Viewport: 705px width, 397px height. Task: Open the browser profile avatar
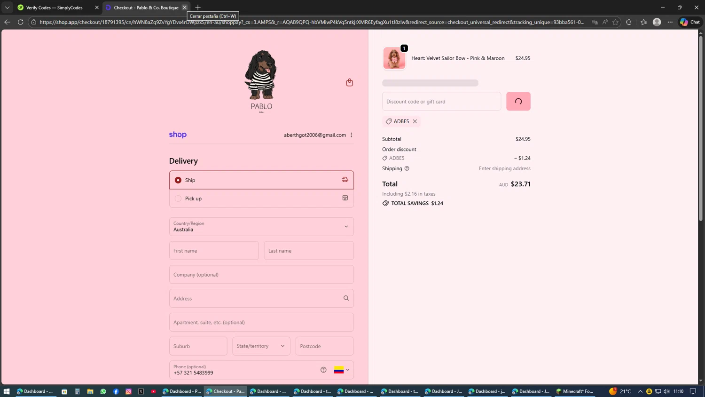(657, 22)
